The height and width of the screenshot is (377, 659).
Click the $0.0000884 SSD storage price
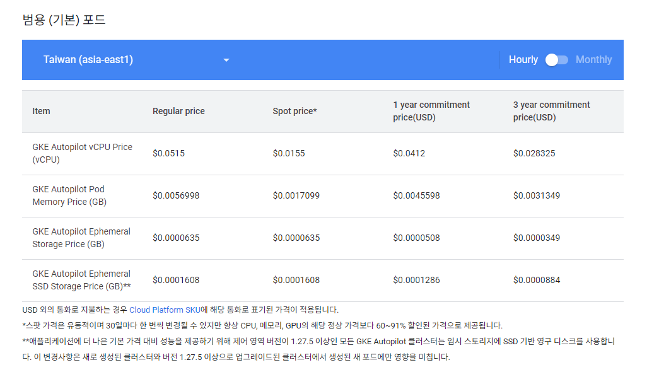536,280
